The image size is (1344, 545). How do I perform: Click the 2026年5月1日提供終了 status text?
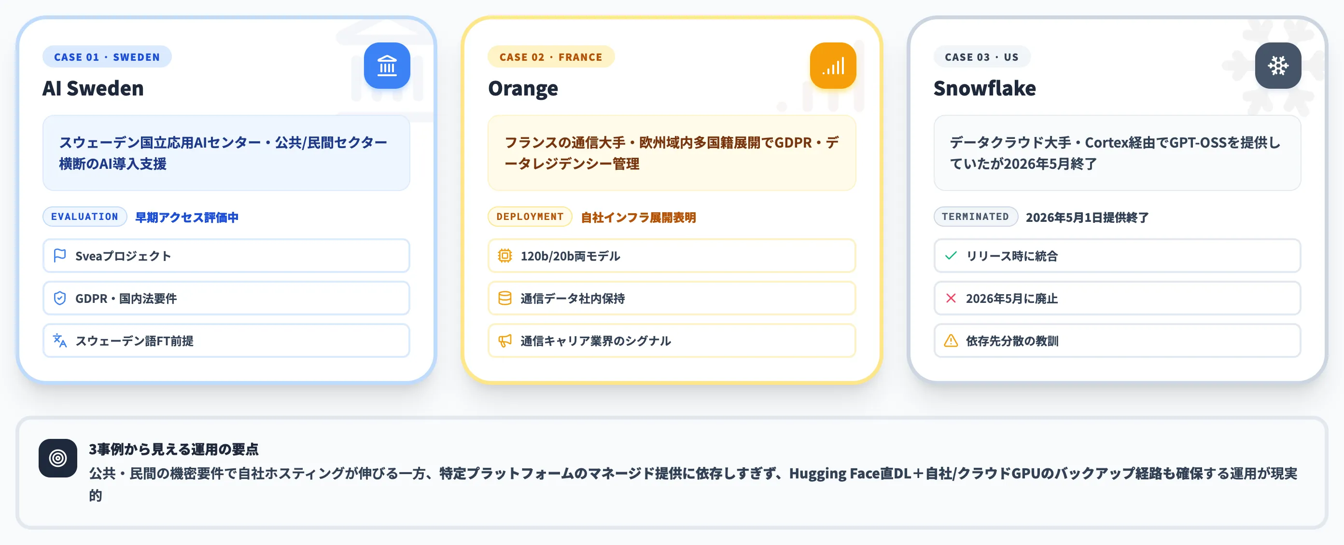pyautogui.click(x=1087, y=217)
